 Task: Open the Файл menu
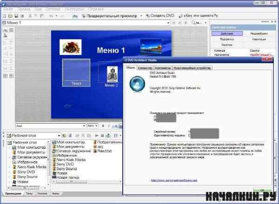pyautogui.click(x=8, y=9)
